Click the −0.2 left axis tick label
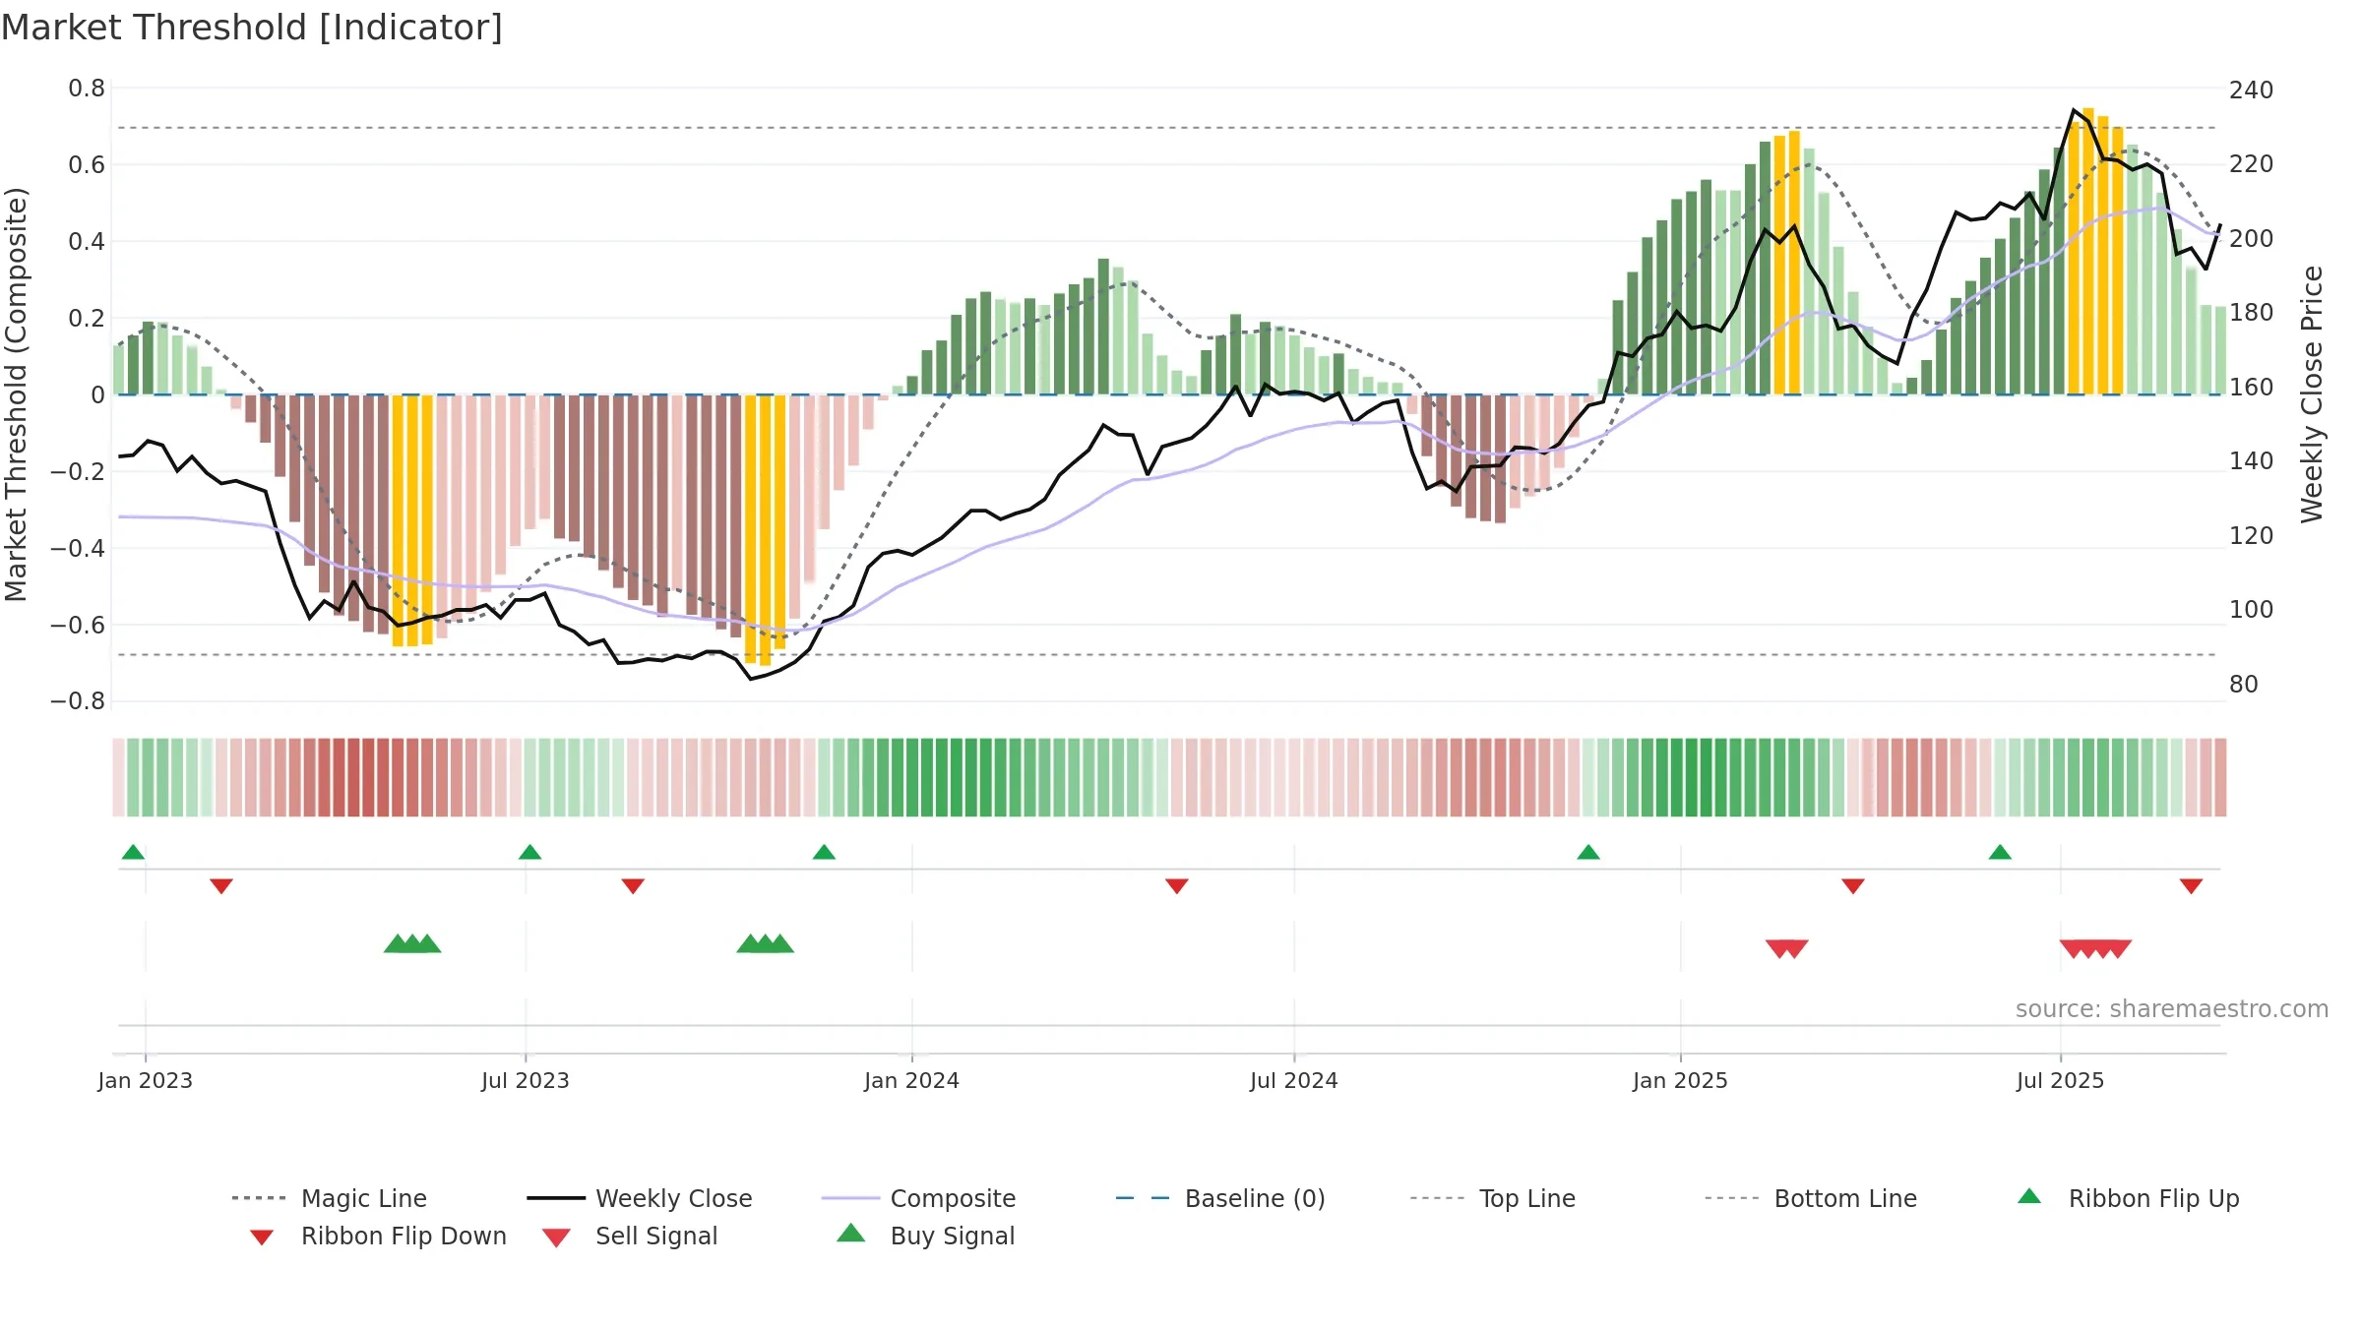Viewport: 2362px width, 1328px height. coord(78,471)
